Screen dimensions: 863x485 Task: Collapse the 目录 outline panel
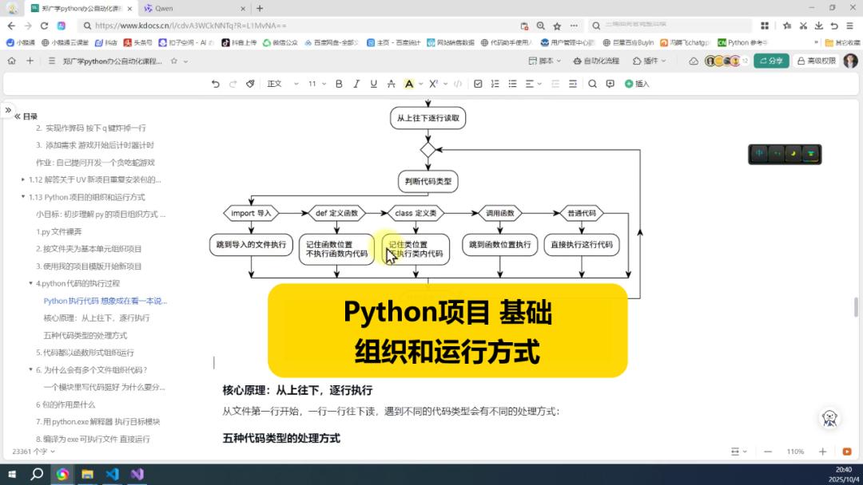click(17, 116)
